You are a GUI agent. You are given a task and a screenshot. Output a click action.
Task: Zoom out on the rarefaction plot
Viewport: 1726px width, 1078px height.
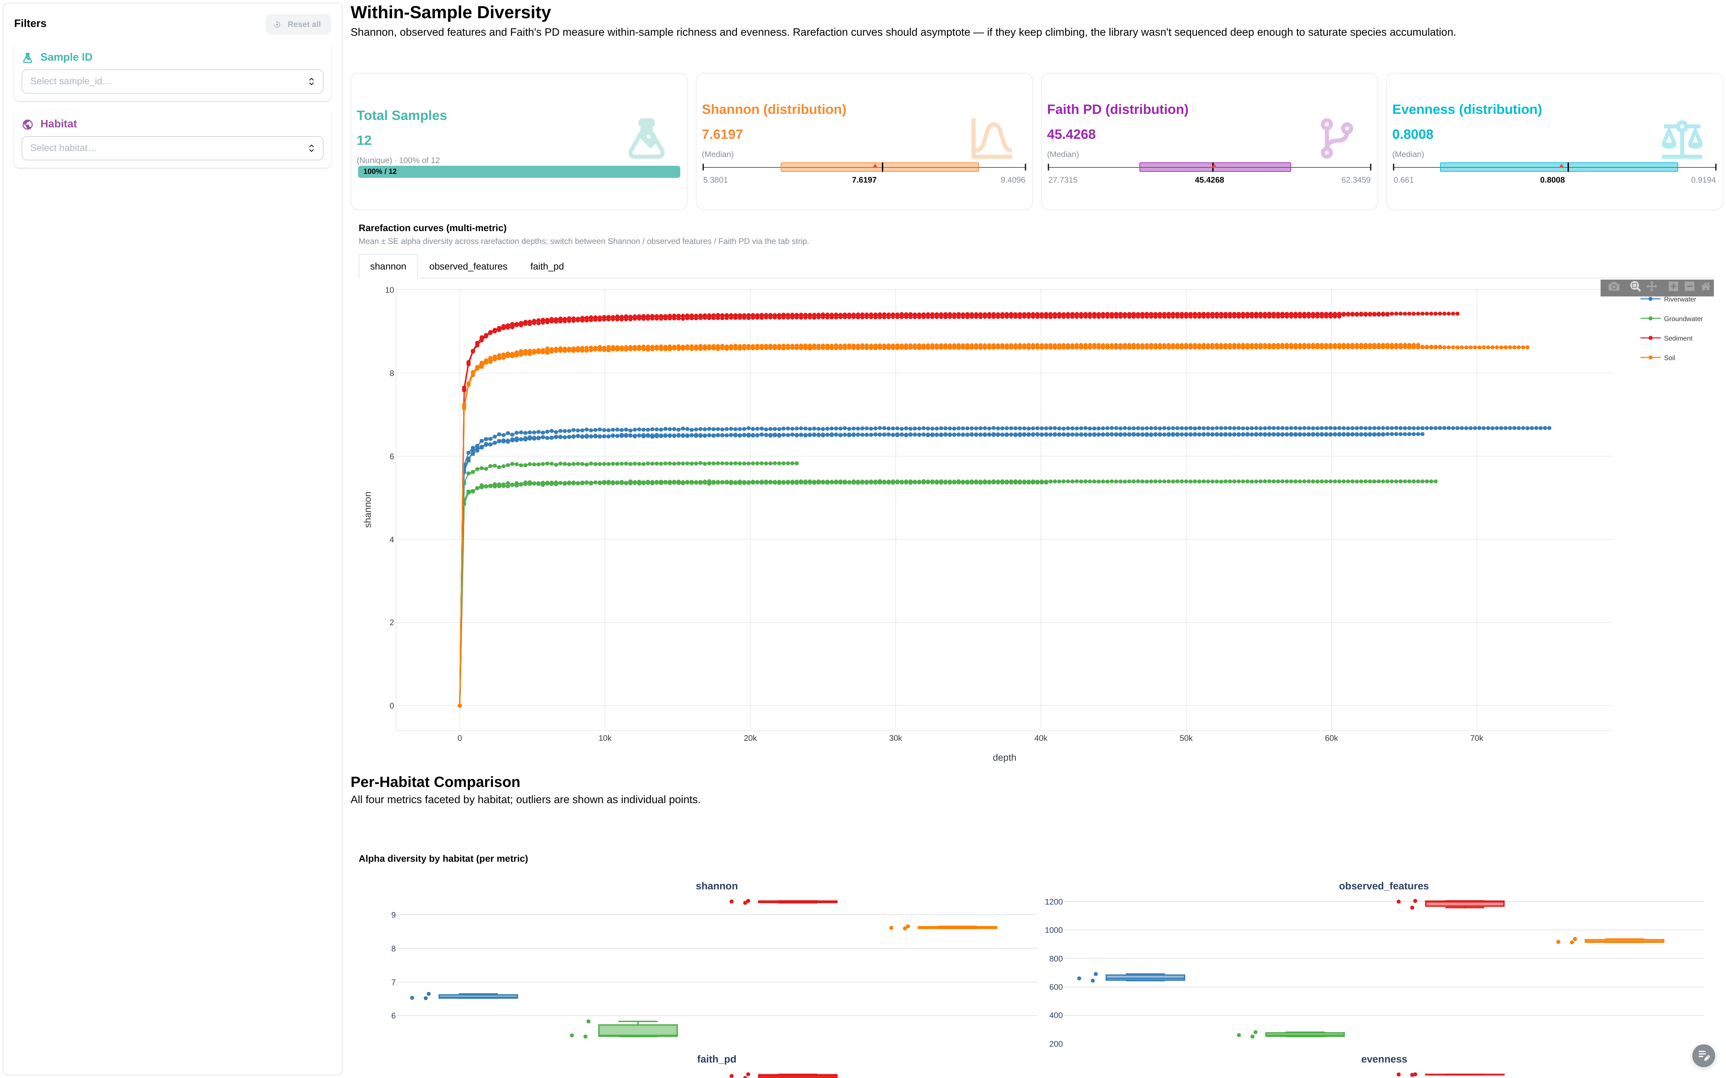tap(1689, 287)
